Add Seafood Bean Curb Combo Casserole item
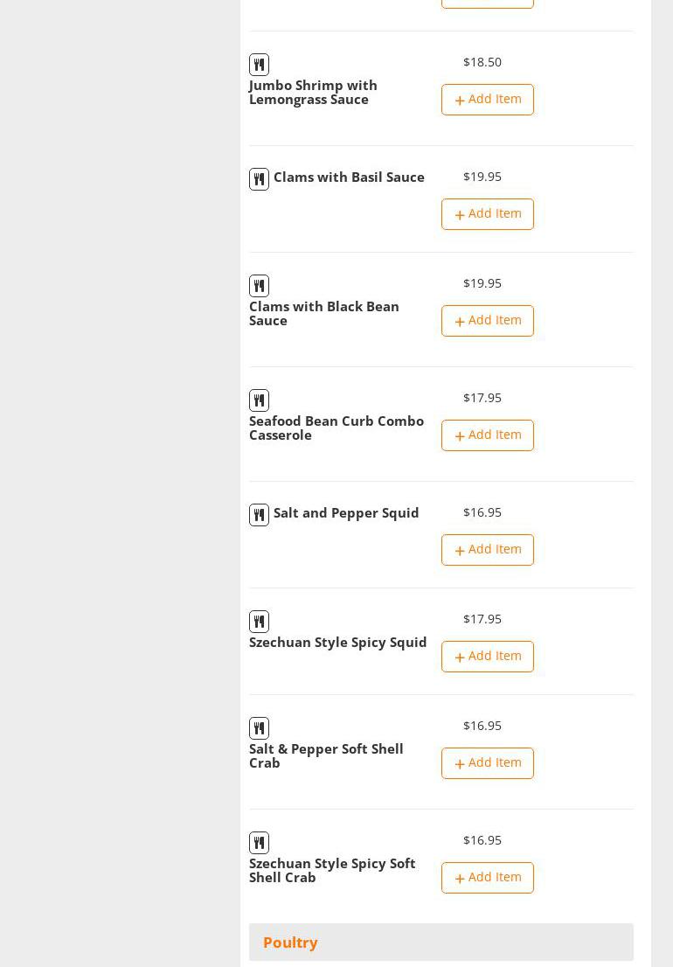This screenshot has height=967, width=673. (x=487, y=435)
